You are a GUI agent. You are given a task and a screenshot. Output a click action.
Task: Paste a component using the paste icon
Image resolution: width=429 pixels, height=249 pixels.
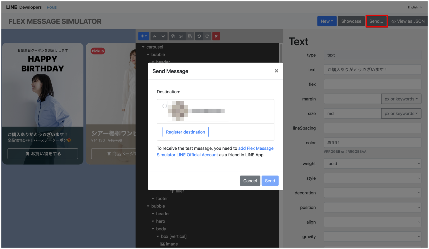coord(190,36)
